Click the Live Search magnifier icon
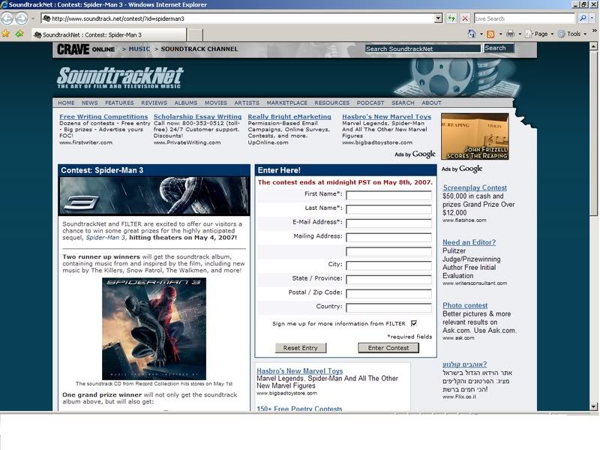The image size is (600, 450). coord(583,18)
